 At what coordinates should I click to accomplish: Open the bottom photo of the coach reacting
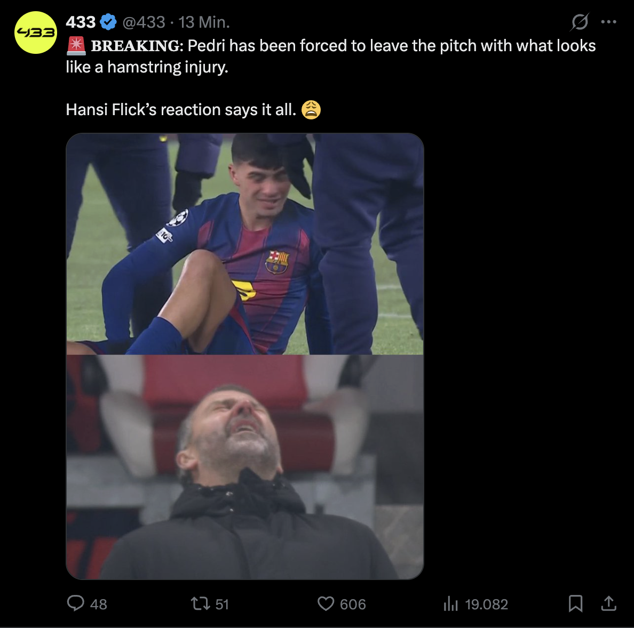pos(244,467)
